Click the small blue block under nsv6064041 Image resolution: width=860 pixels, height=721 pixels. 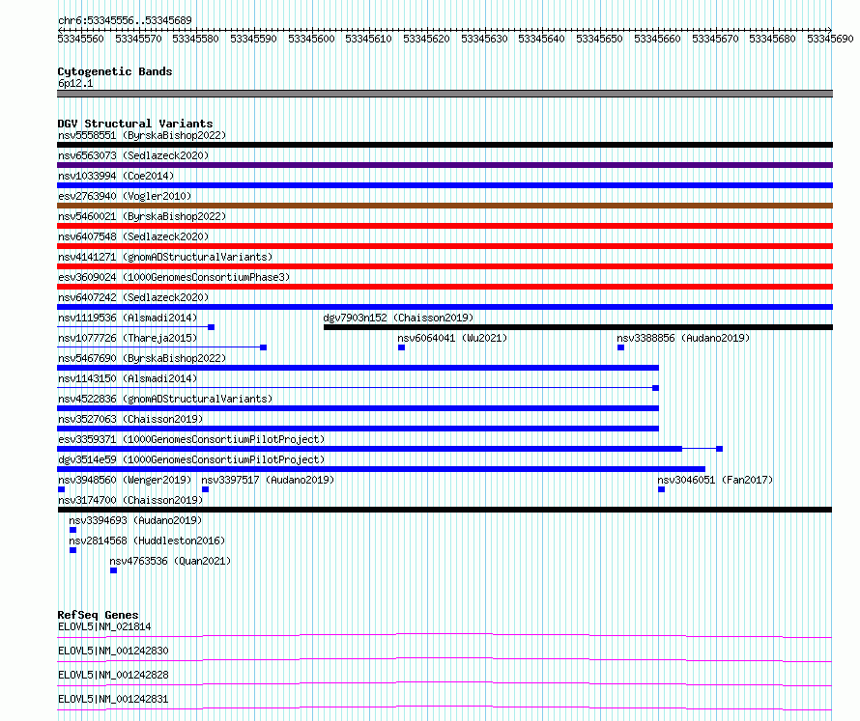click(401, 347)
